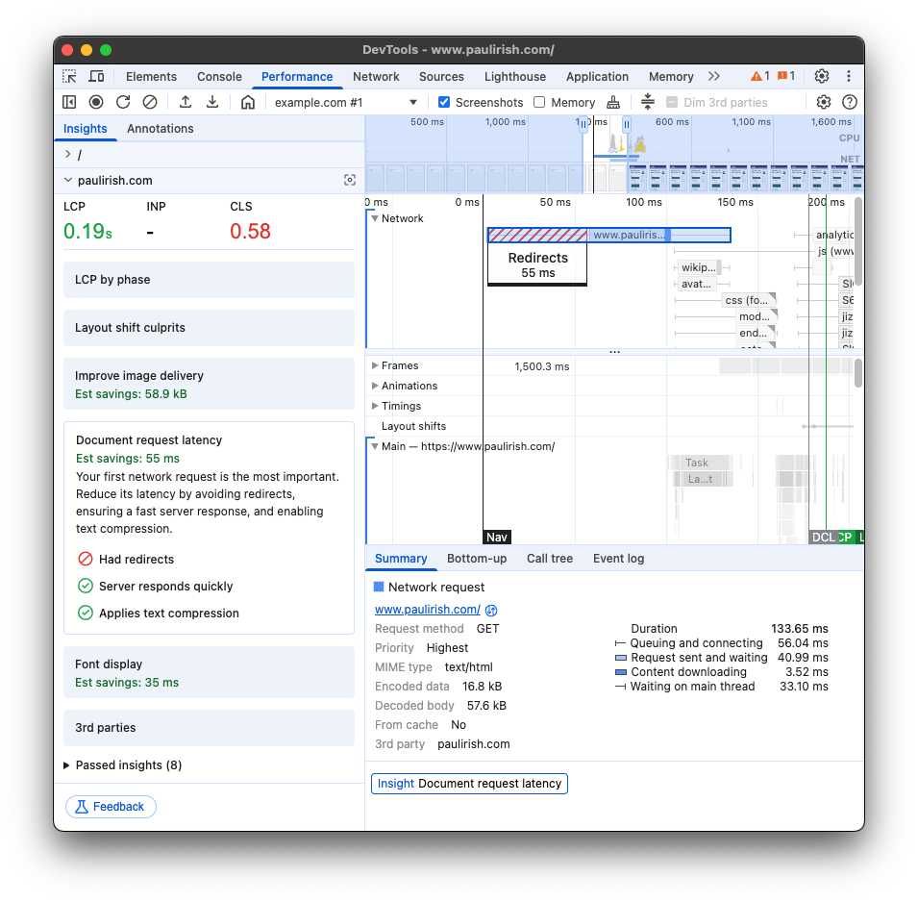This screenshot has height=902, width=918.
Task: Click the Feedback button
Action: point(111,806)
